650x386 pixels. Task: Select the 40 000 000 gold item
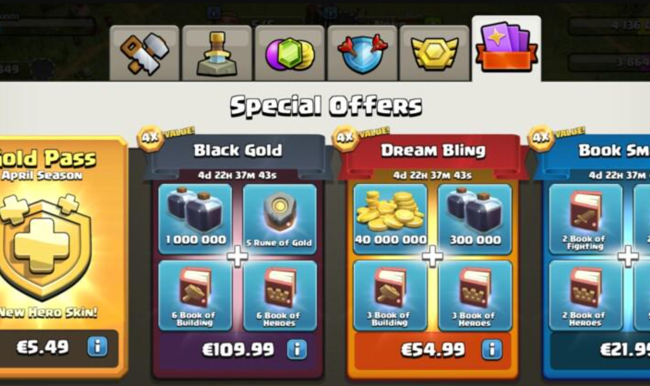[390, 219]
